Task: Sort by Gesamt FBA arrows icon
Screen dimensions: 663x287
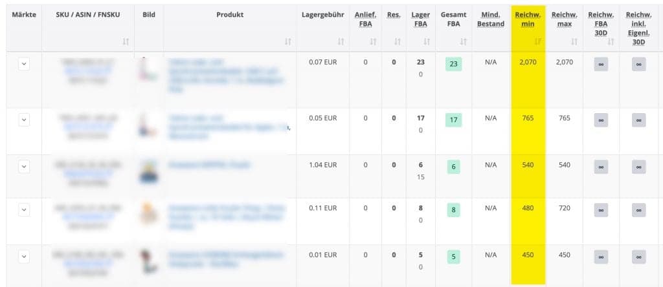Action: pos(464,41)
